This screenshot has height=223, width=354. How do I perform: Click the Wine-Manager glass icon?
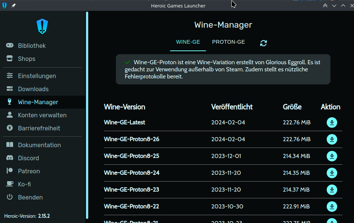(9, 102)
